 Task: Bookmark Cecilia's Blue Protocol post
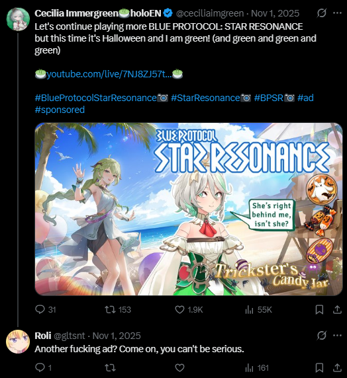319,309
